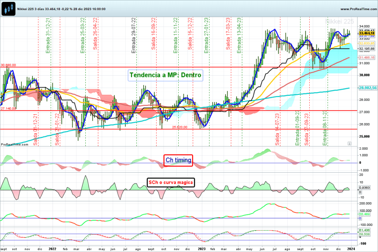Select the 'Entrada 31-12-21' marker label

tap(48, 35)
